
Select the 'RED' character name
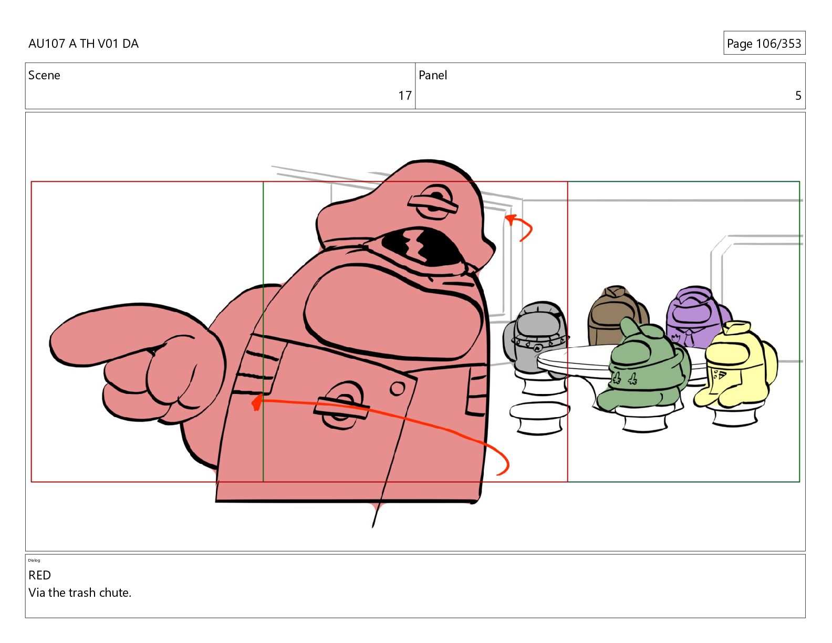pyautogui.click(x=39, y=575)
